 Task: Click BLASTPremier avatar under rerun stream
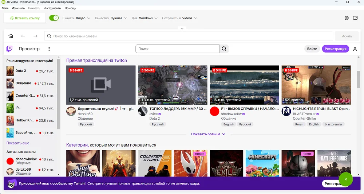[x=286, y=111]
